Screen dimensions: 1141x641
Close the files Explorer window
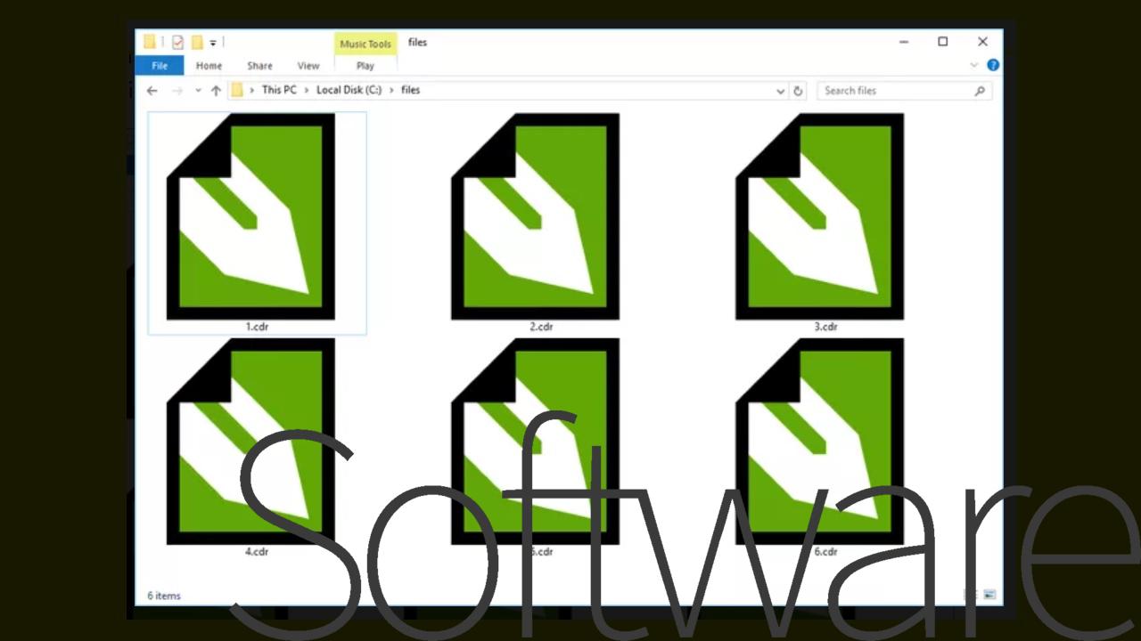[982, 42]
